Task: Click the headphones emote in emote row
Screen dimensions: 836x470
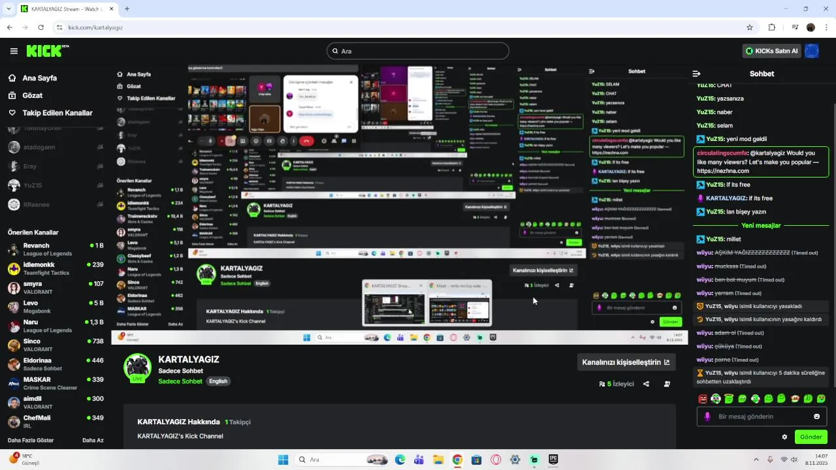Action: click(716, 399)
